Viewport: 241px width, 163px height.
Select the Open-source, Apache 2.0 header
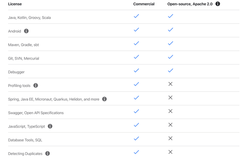tap(190, 4)
